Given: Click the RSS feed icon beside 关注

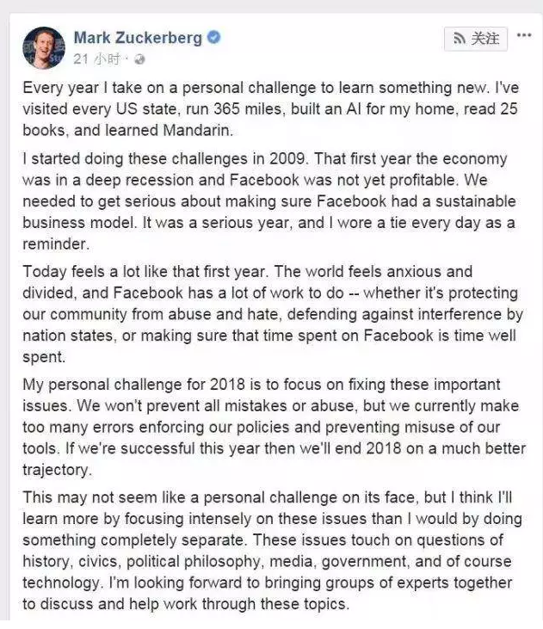Looking at the screenshot, I should (x=460, y=39).
